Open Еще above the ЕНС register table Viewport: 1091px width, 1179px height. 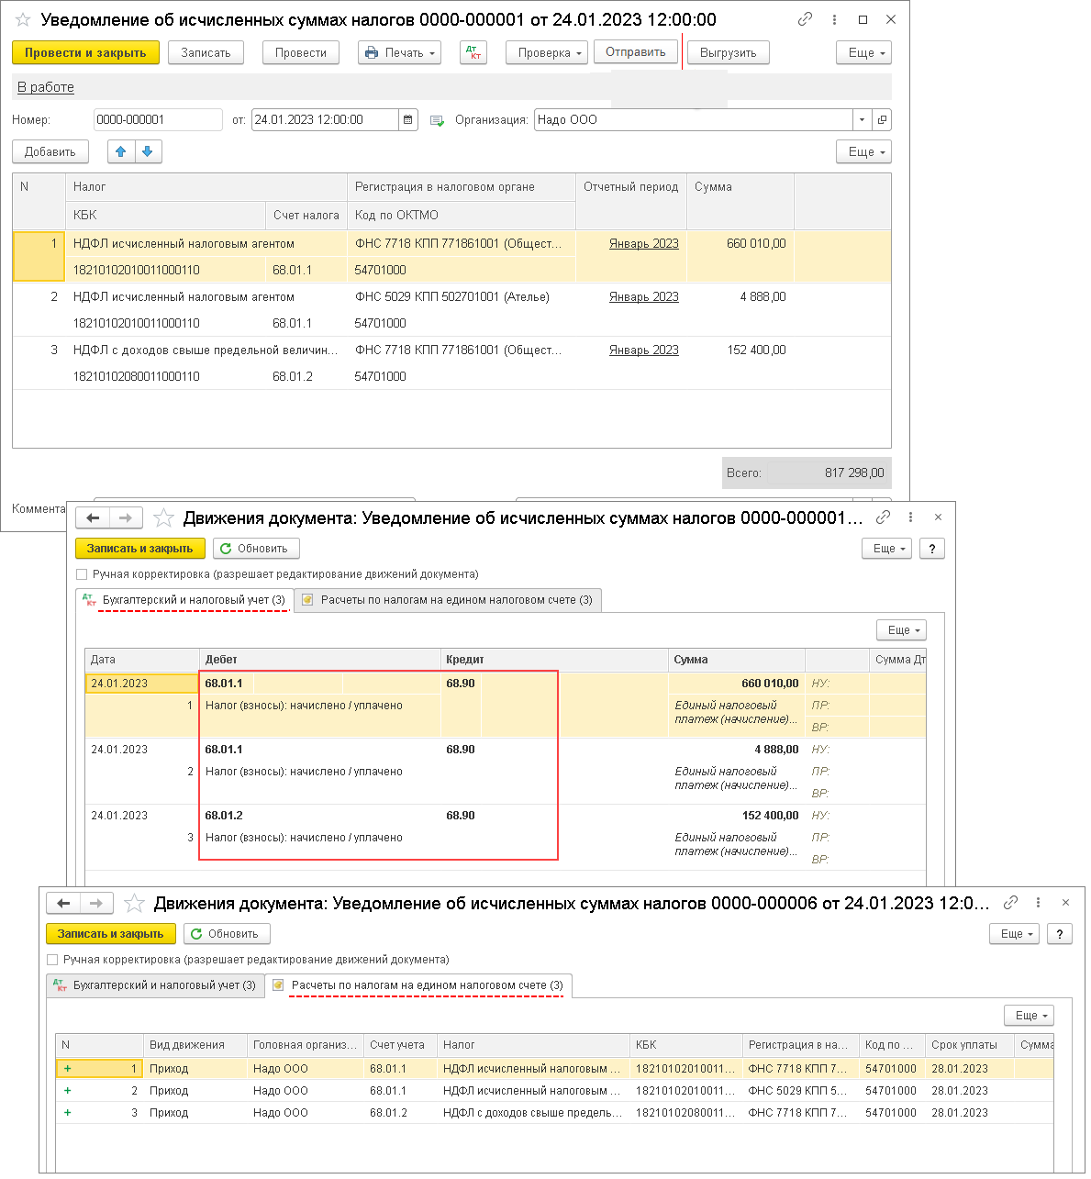tap(1029, 1015)
